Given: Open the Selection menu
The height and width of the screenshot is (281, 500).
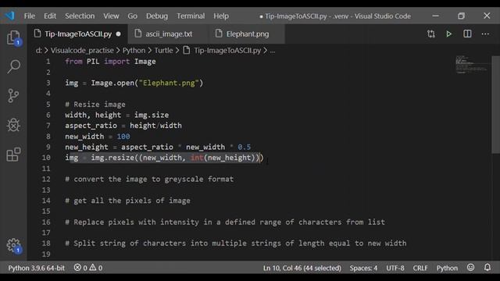Looking at the screenshot, I should [80, 16].
